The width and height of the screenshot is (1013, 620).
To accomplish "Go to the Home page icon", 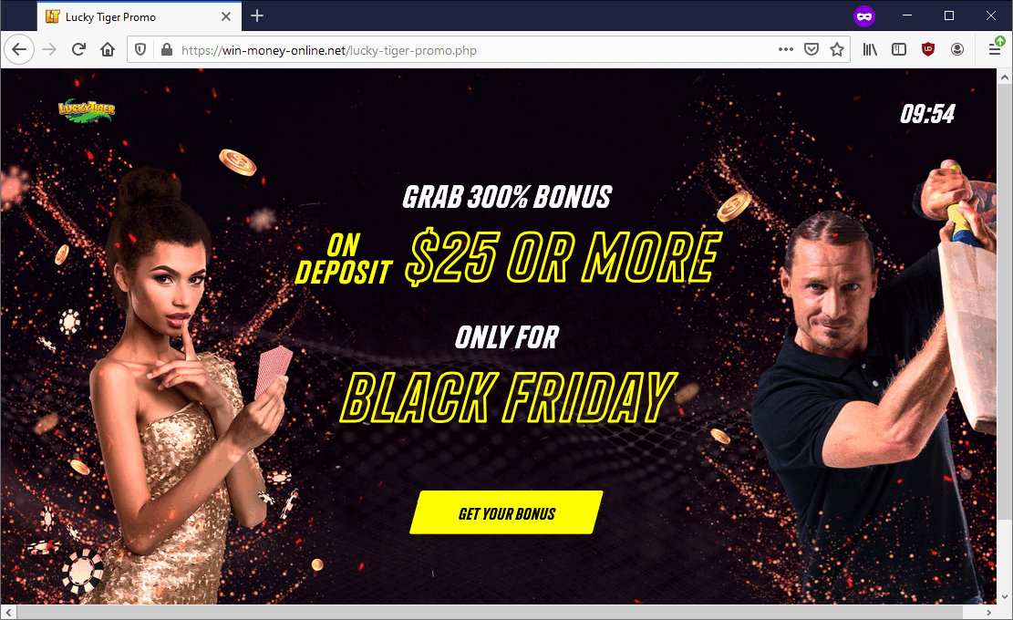I will [108, 50].
